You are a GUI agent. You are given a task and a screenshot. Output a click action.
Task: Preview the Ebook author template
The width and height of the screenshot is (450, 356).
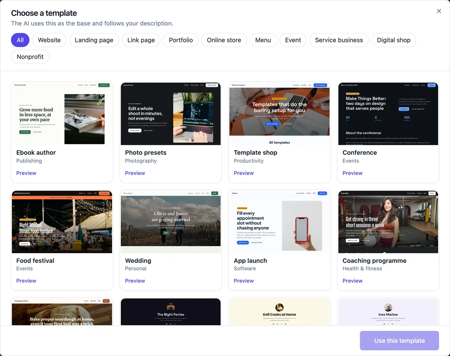point(26,173)
